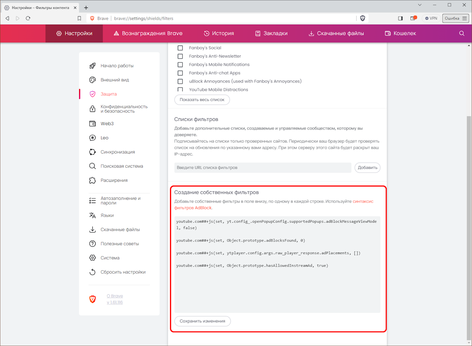Click the back navigation arrow
Image resolution: width=472 pixels, height=346 pixels.
[7, 18]
